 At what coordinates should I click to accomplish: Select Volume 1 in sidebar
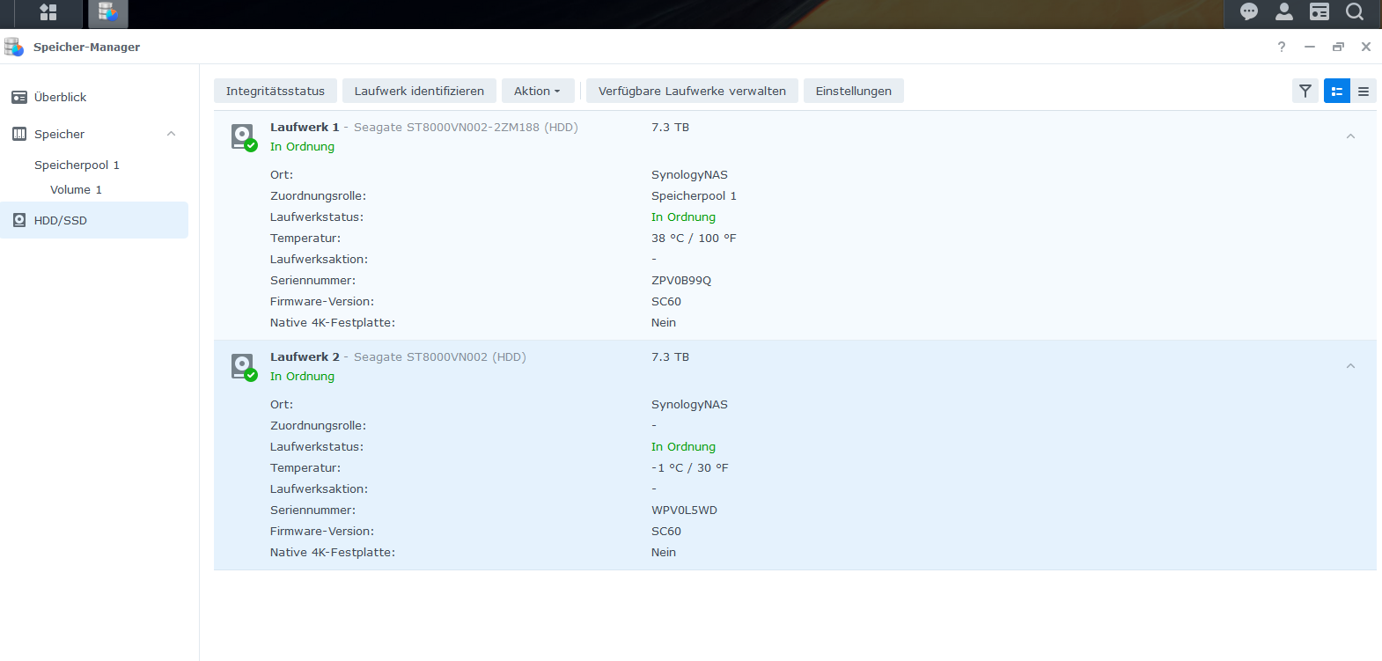point(76,189)
